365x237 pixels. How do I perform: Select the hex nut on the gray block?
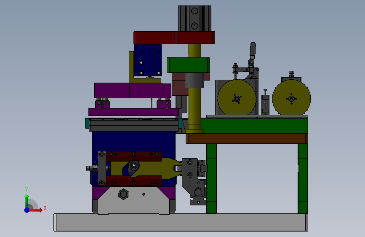pos(123,194)
